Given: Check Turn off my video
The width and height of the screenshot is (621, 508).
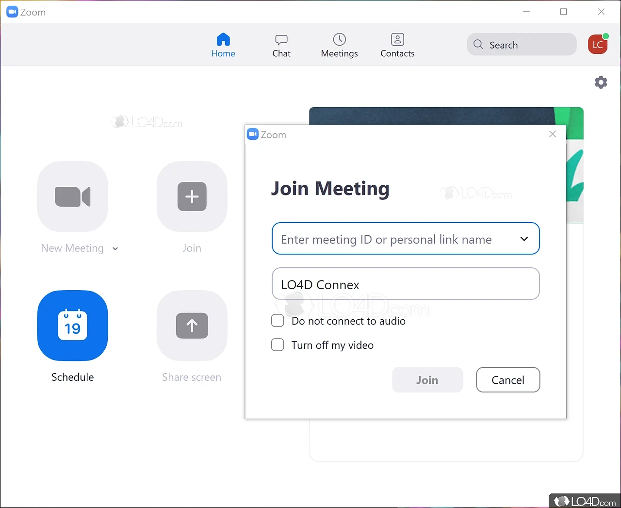Looking at the screenshot, I should [x=278, y=345].
